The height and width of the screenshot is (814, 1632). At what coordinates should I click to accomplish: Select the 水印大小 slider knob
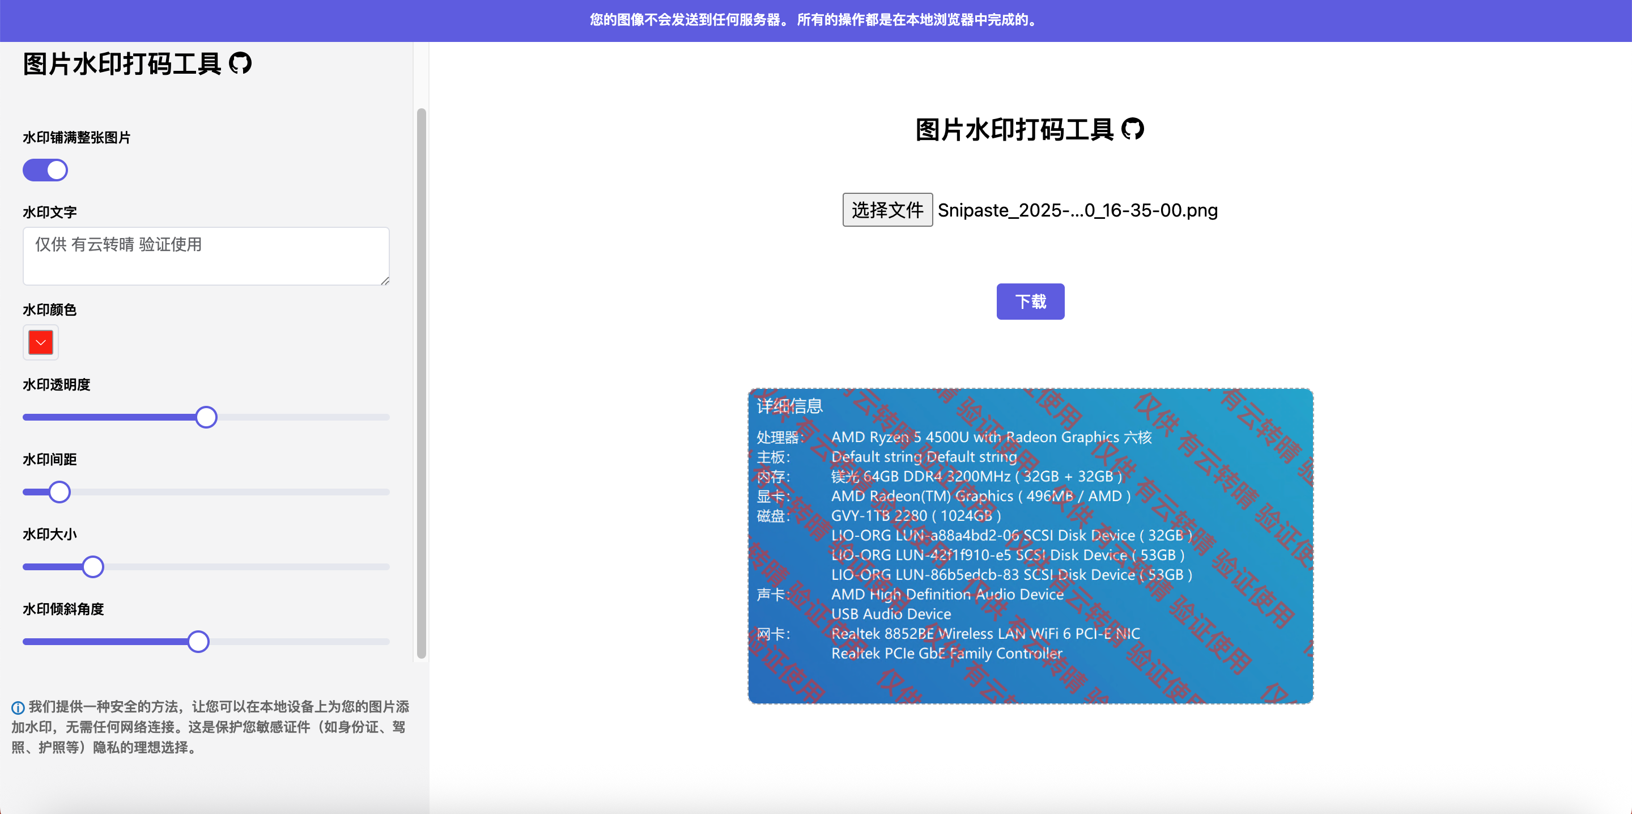coord(93,566)
